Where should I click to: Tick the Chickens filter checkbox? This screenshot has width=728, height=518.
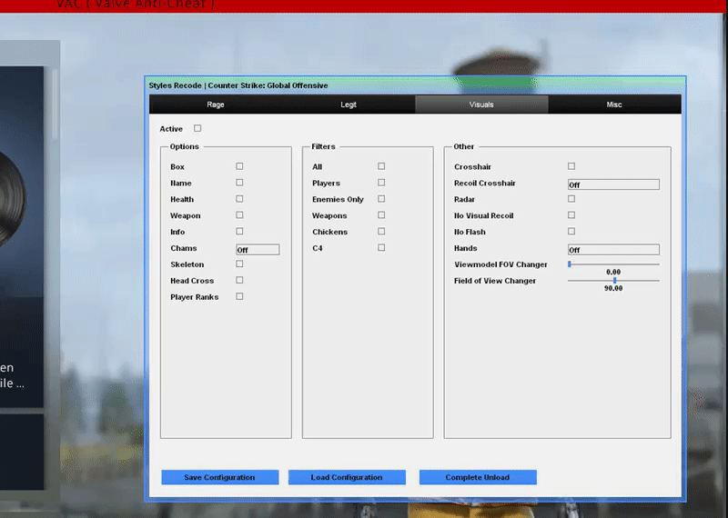pos(381,231)
